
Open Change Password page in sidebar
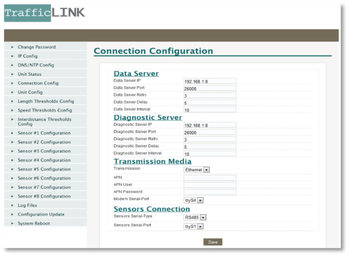36,47
